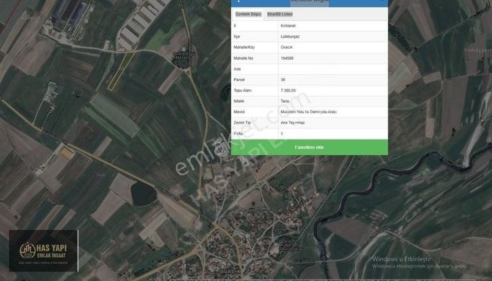Open the Bina/BB Listesi tab
This screenshot has width=492, height=281.
coord(280,14)
